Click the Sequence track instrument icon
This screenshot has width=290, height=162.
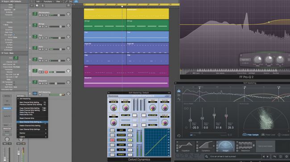click(x=35, y=82)
